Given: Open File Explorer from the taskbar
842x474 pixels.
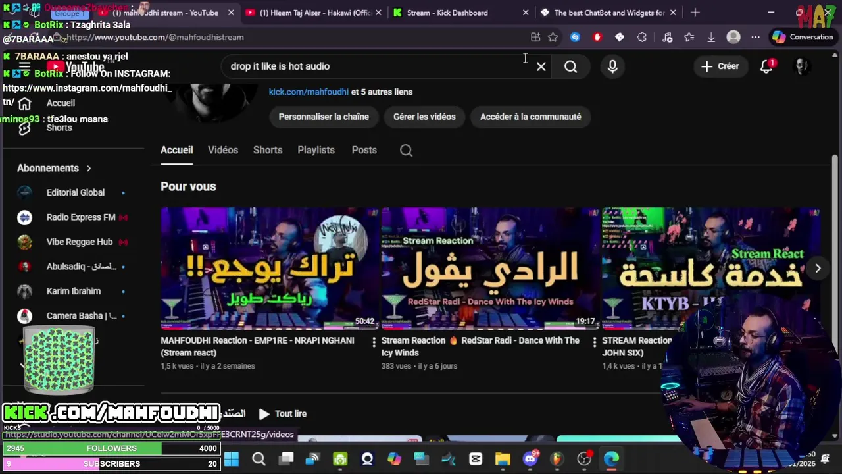Looking at the screenshot, I should pos(503,459).
